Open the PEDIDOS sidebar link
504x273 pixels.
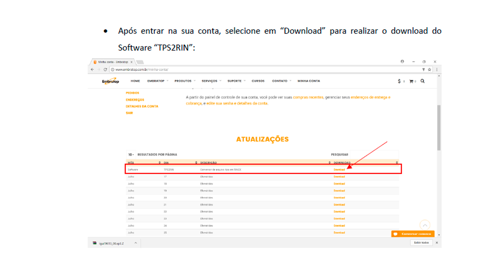(x=132, y=93)
